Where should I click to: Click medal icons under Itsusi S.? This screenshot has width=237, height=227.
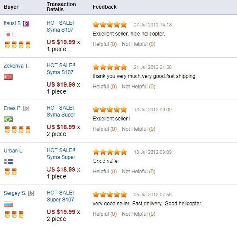(18, 45)
